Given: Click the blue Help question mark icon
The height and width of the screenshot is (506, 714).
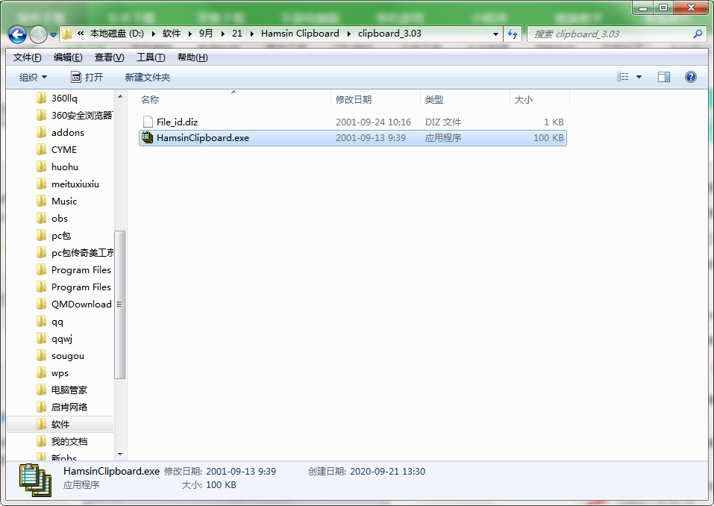Looking at the screenshot, I should tap(690, 76).
